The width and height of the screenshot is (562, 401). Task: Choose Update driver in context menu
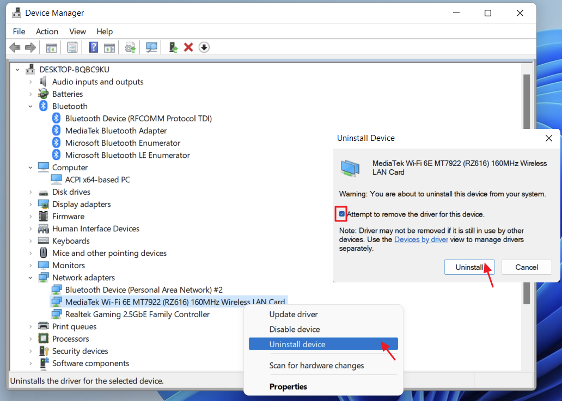tap(293, 314)
